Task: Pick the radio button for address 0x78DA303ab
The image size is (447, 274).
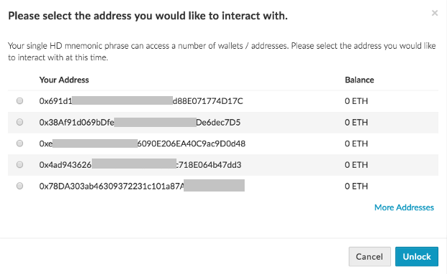Action: pyautogui.click(x=19, y=186)
